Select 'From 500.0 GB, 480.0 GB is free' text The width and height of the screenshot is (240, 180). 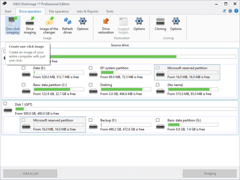pyautogui.click(x=37, y=114)
